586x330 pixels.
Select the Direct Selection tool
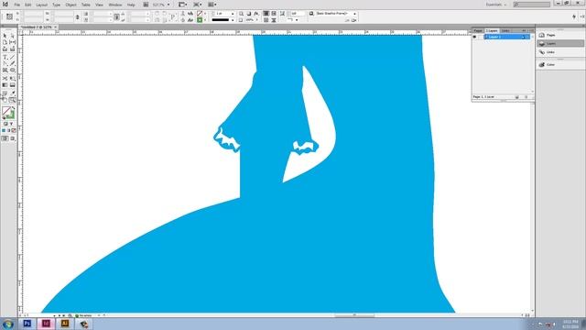coord(12,36)
